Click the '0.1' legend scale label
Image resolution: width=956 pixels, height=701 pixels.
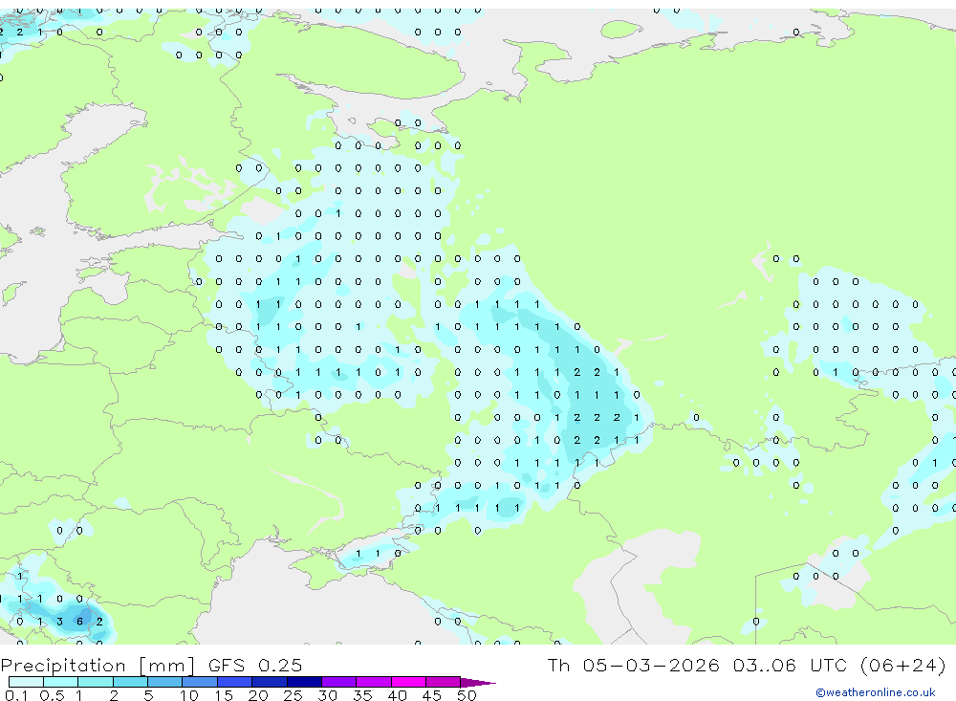[x=16, y=695]
